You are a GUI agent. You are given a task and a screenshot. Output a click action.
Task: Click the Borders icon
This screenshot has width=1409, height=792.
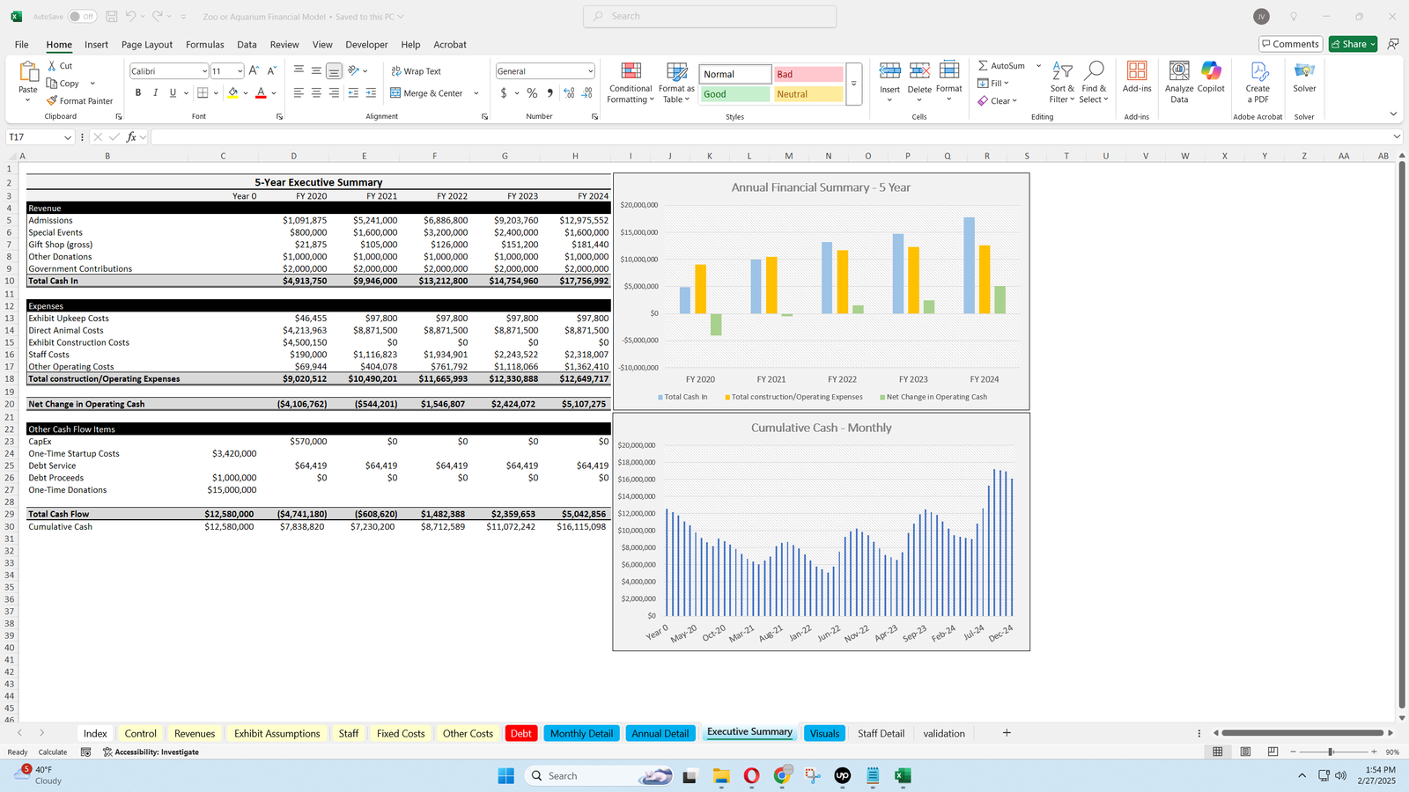pyautogui.click(x=203, y=93)
